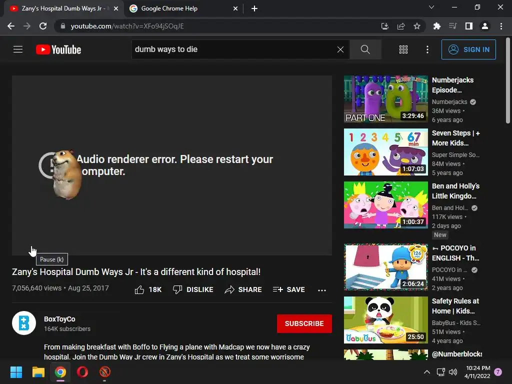Click the video player error area
Image resolution: width=512 pixels, height=384 pixels.
[x=172, y=165]
